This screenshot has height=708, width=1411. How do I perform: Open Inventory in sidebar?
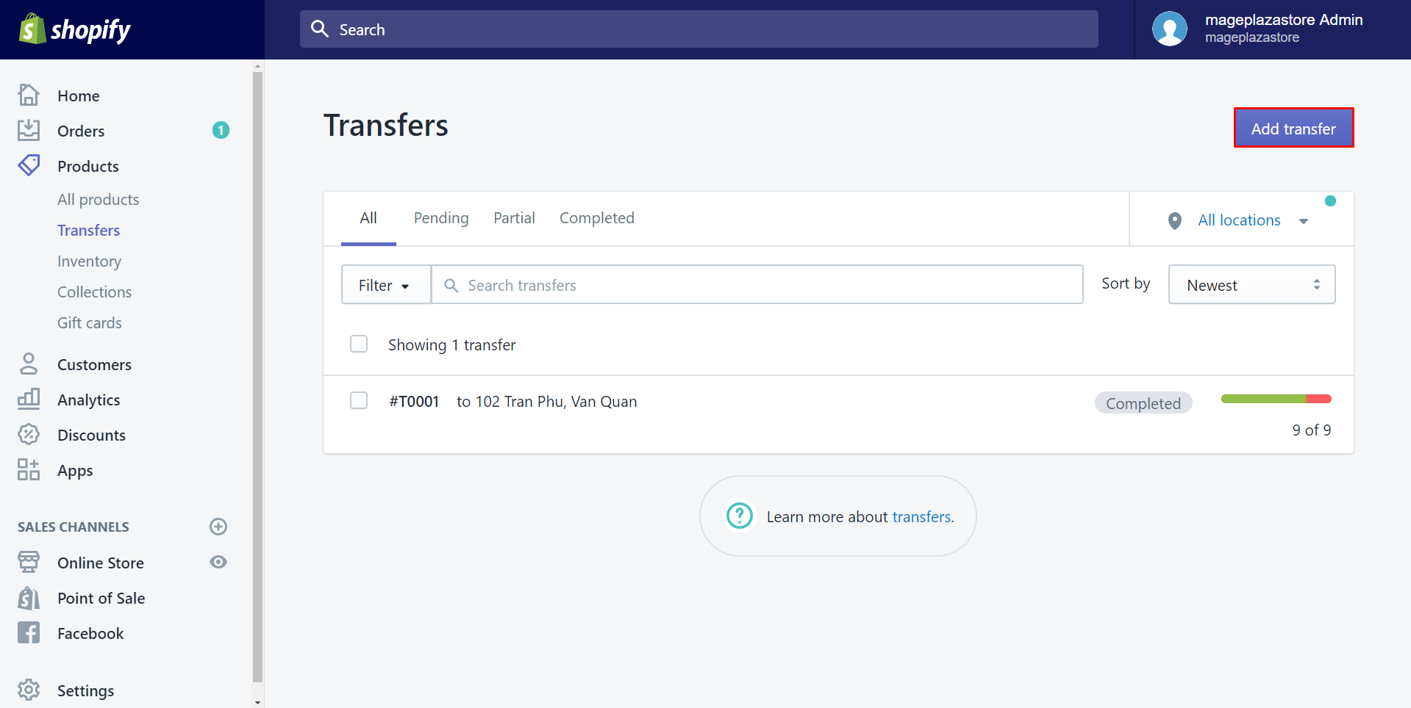point(89,261)
